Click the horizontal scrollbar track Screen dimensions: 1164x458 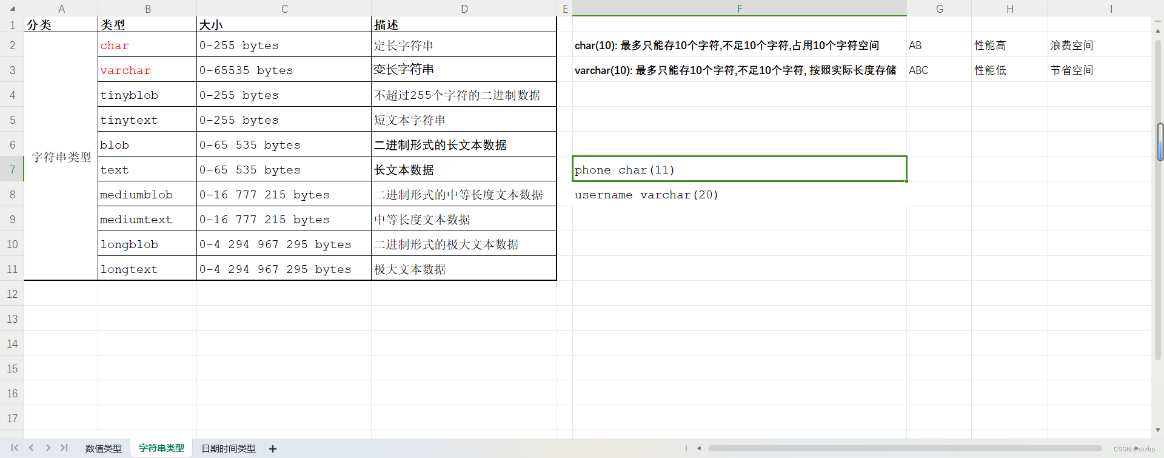point(905,448)
